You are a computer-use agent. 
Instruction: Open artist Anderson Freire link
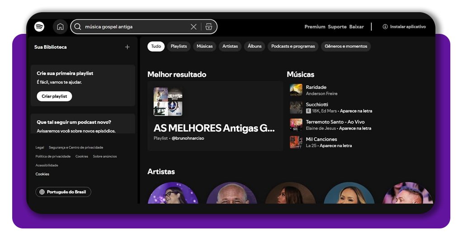[x=321, y=94]
